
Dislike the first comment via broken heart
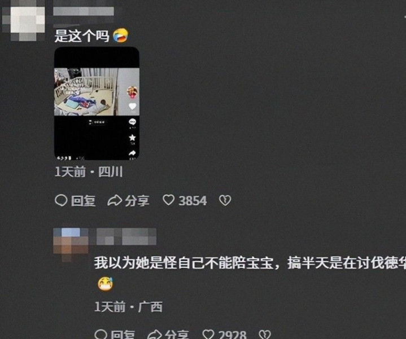[225, 200]
